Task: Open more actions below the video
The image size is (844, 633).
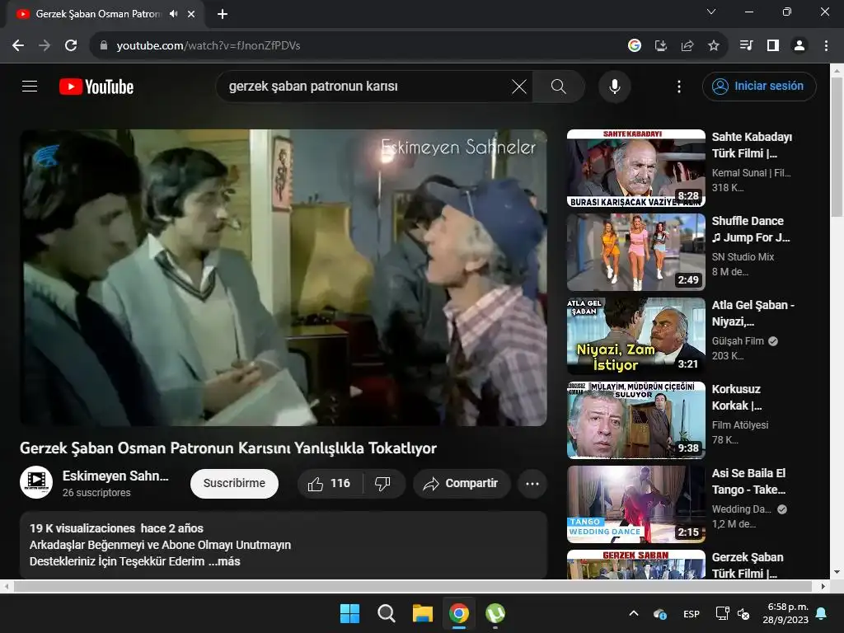Action: click(532, 483)
